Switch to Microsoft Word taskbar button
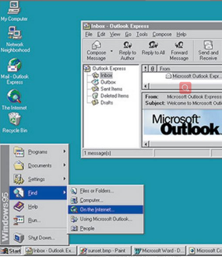This screenshot has width=222, height=257. click(160, 251)
